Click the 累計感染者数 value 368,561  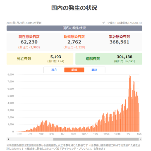tap(120, 42)
